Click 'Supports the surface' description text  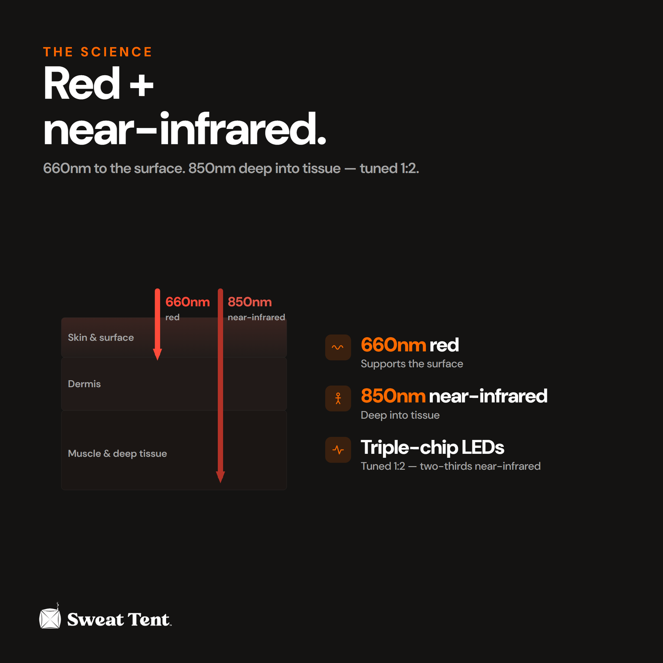[x=412, y=364]
